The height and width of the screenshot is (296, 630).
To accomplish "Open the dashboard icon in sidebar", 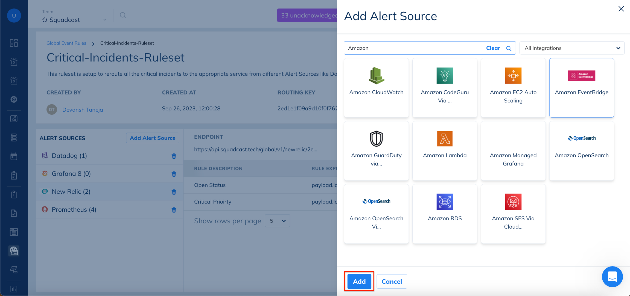I will pyautogui.click(x=14, y=43).
